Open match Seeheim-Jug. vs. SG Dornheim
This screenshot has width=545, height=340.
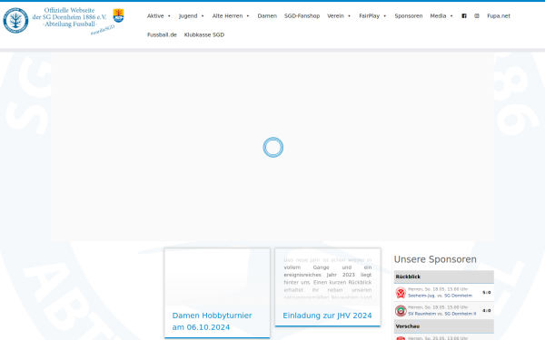[x=440, y=296]
